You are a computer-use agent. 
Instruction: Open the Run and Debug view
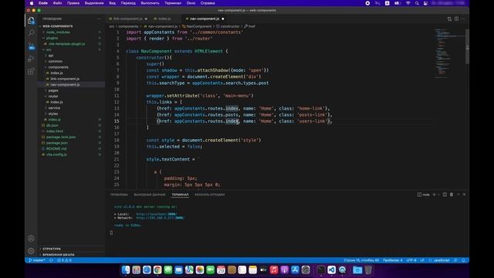(31, 59)
